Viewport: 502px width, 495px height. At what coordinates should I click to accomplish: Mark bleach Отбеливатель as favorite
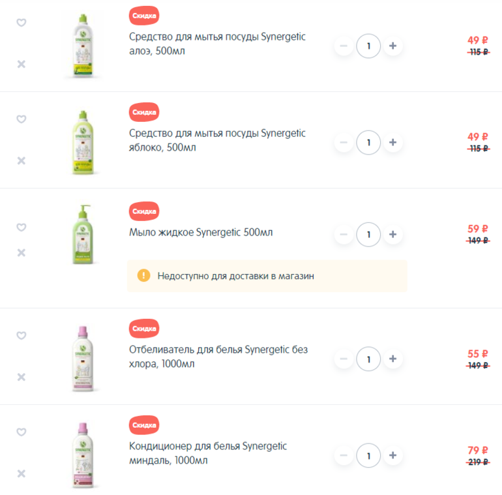tap(21, 335)
